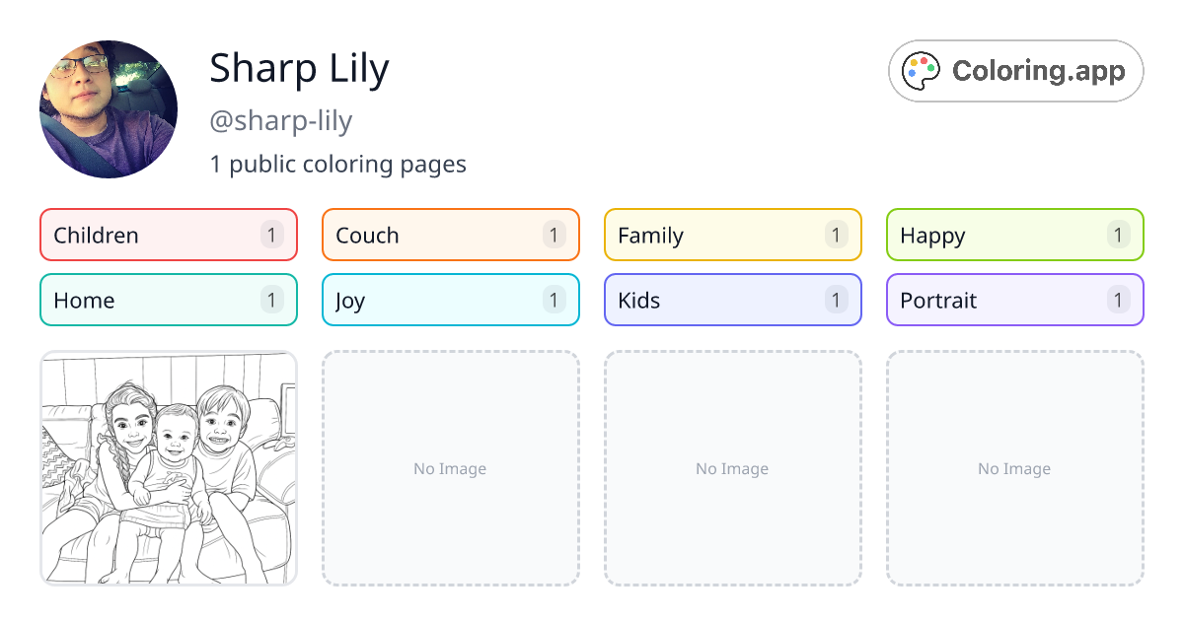Open the @sharp-lily username link
The image size is (1184, 621).
click(x=280, y=120)
